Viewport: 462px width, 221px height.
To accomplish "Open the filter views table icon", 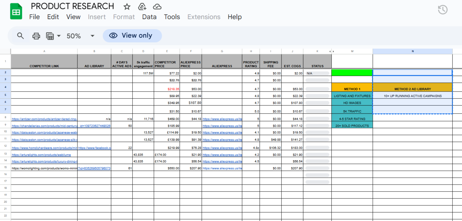I will 50,36.
